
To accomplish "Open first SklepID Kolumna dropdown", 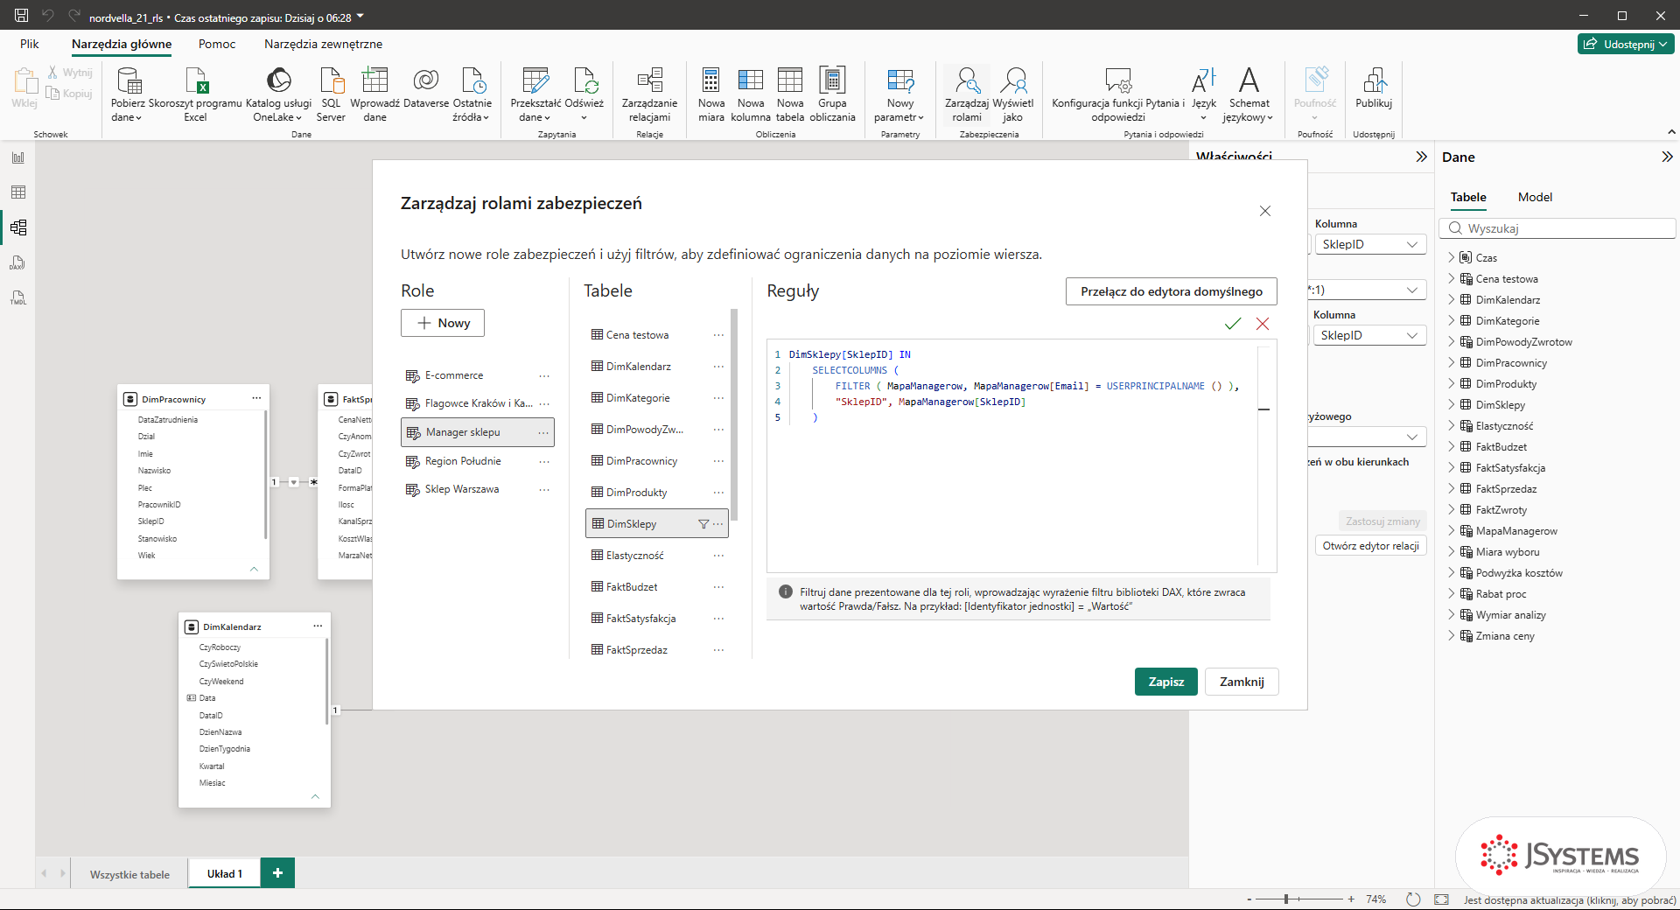I will coord(1371,244).
